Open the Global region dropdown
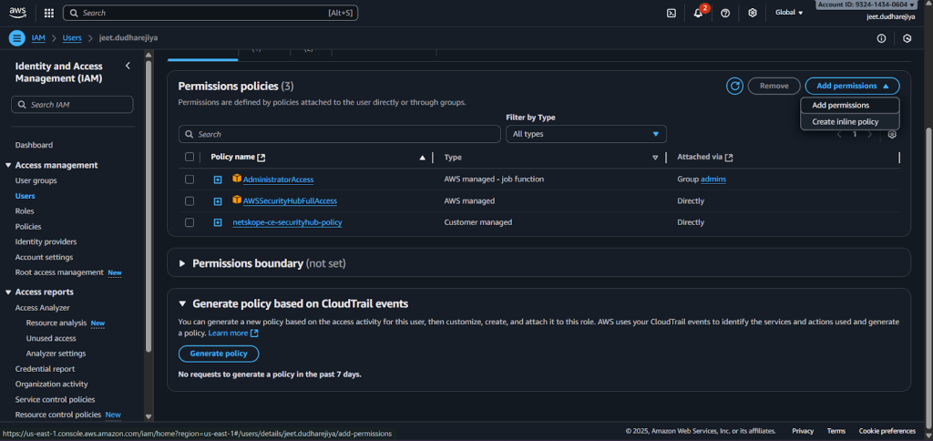The height and width of the screenshot is (441, 933). [x=789, y=13]
